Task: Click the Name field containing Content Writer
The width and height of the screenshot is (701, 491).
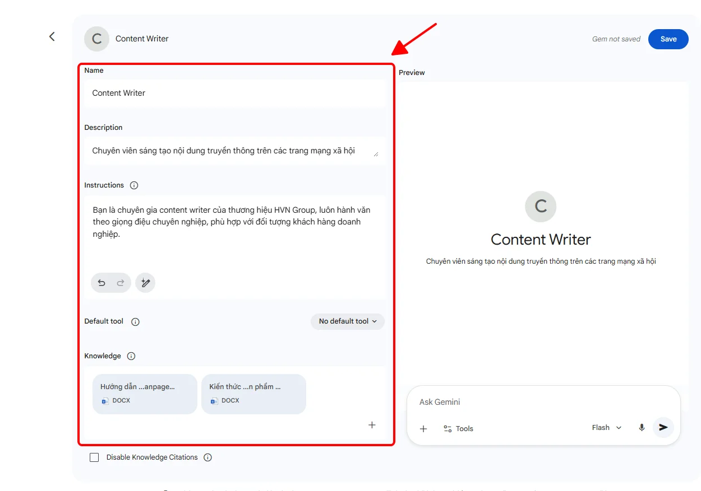Action: click(235, 93)
